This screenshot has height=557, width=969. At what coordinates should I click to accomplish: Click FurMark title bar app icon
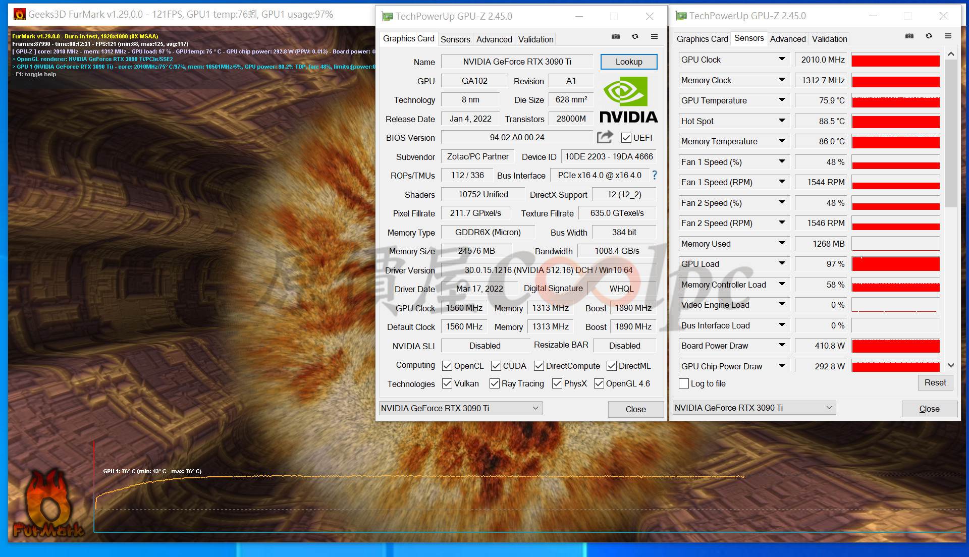pos(19,14)
